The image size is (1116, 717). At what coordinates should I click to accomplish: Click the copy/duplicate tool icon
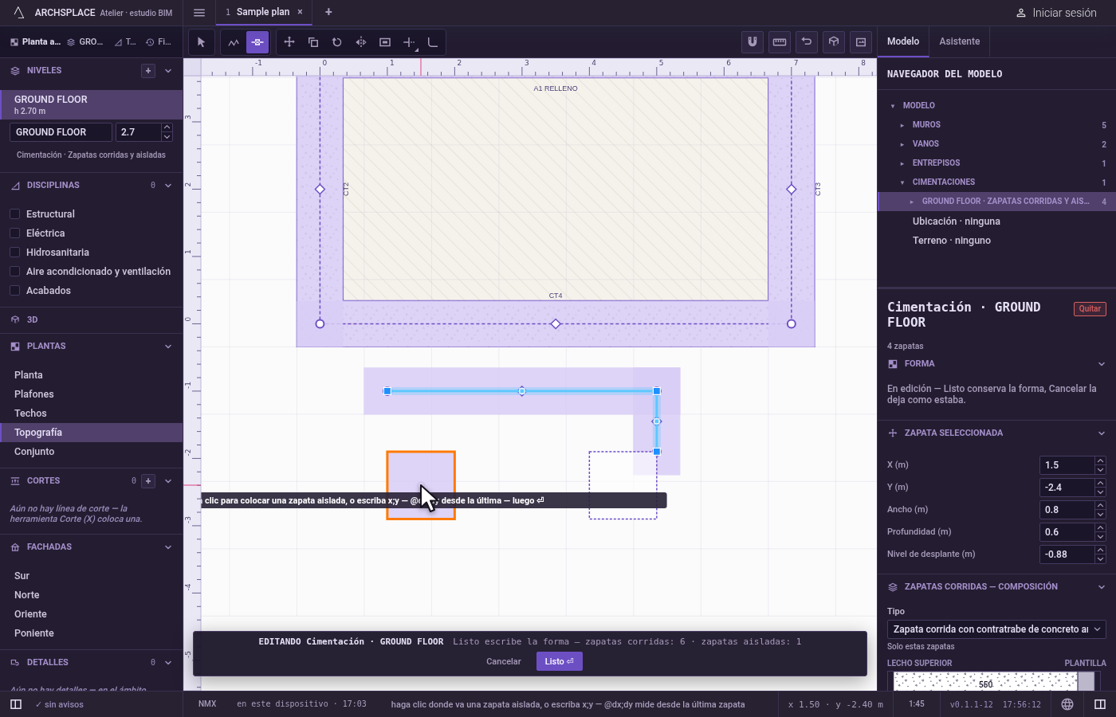[x=313, y=42]
